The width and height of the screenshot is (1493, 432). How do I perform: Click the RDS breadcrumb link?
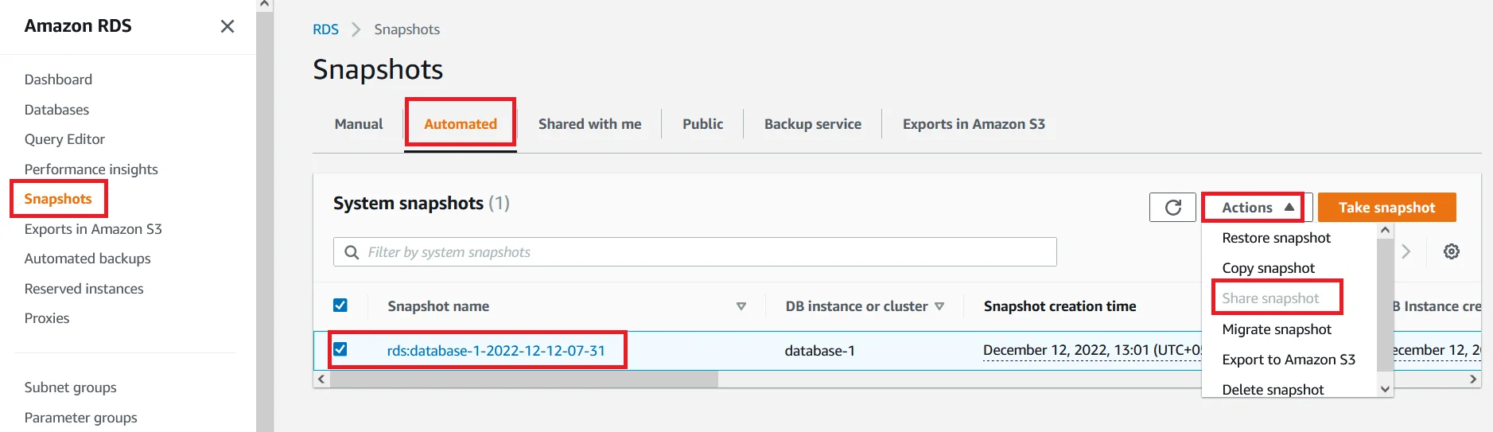pos(325,29)
